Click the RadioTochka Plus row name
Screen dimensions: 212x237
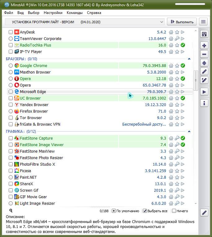tap(35, 45)
